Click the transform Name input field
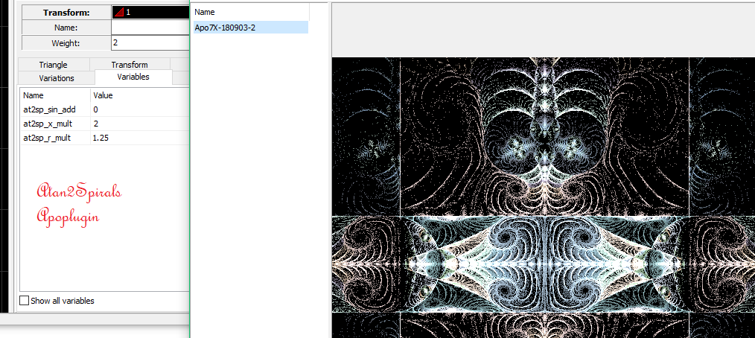The width and height of the screenshot is (755, 338). coord(150,28)
